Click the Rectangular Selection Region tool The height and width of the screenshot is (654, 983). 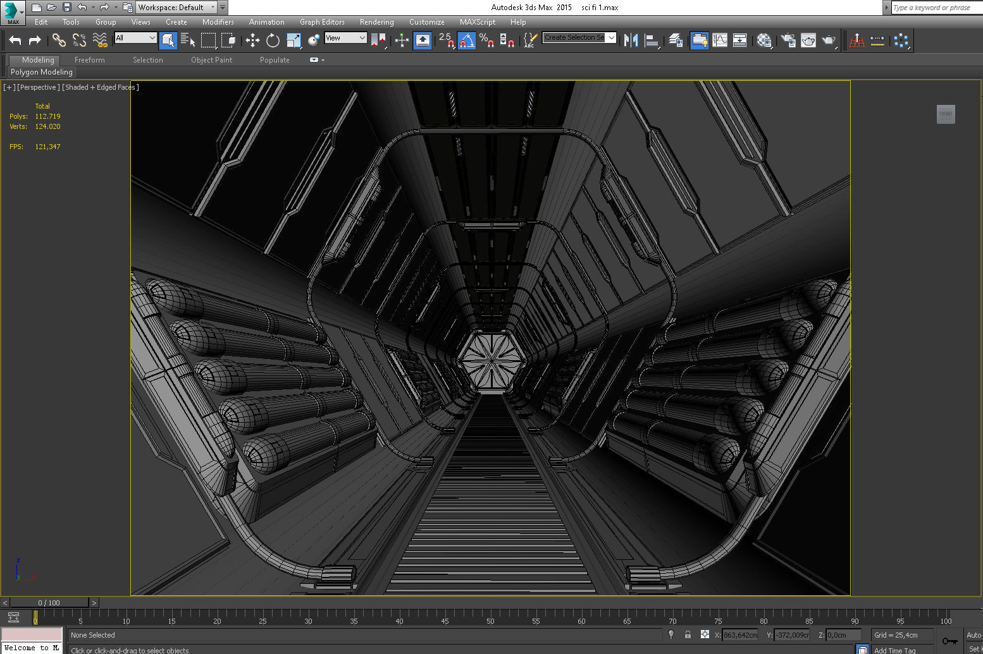(208, 40)
